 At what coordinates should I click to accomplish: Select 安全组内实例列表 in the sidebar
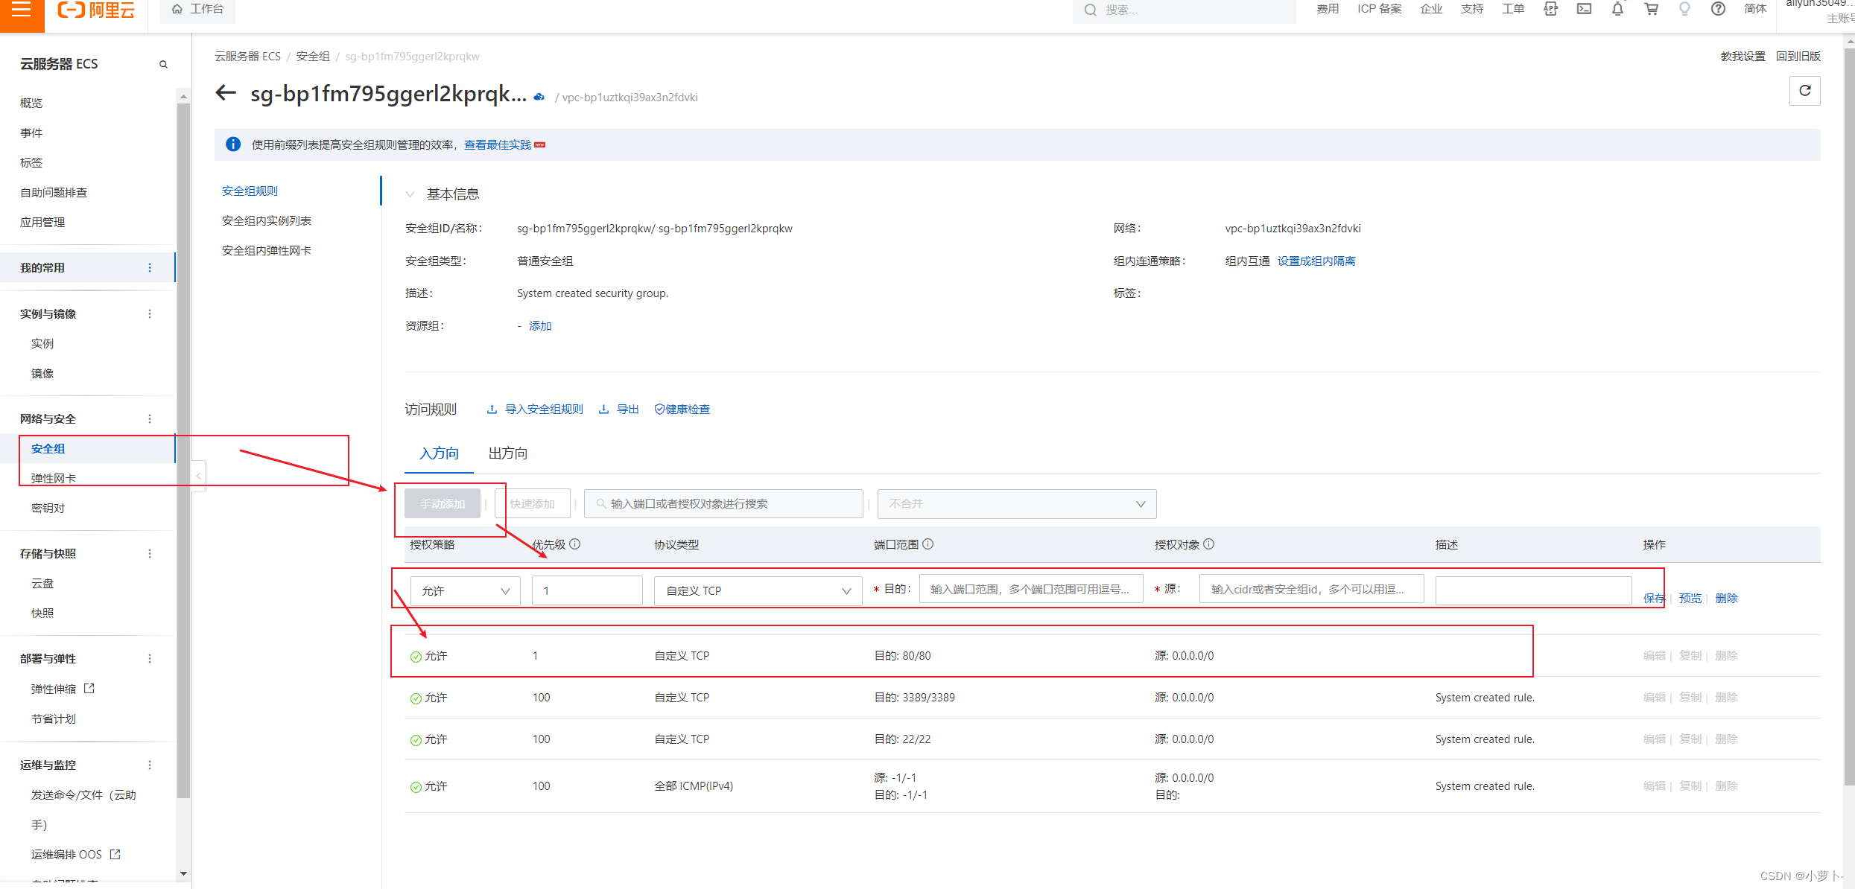(267, 220)
